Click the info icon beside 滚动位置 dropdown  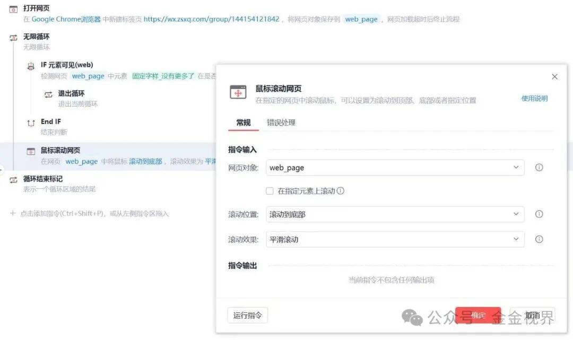(x=539, y=214)
